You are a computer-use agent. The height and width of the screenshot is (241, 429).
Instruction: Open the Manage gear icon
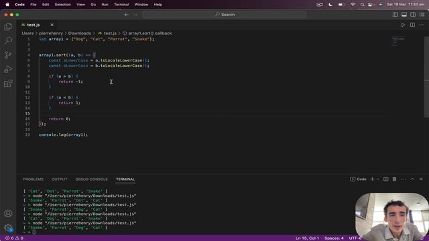8,228
